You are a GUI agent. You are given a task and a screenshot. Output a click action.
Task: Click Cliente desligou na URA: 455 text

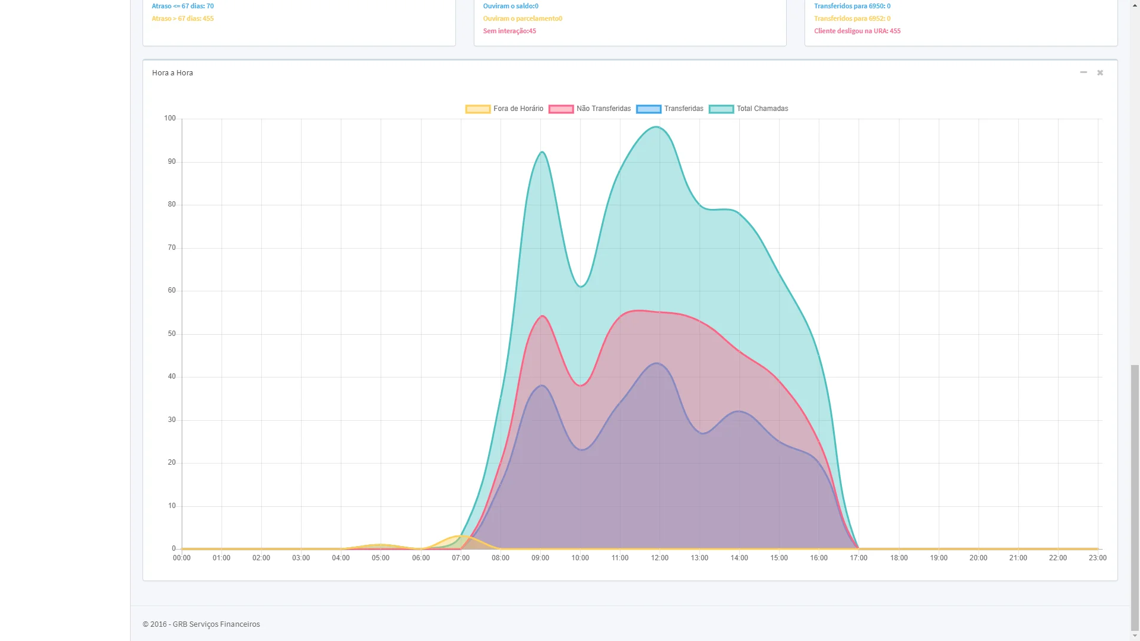[857, 31]
